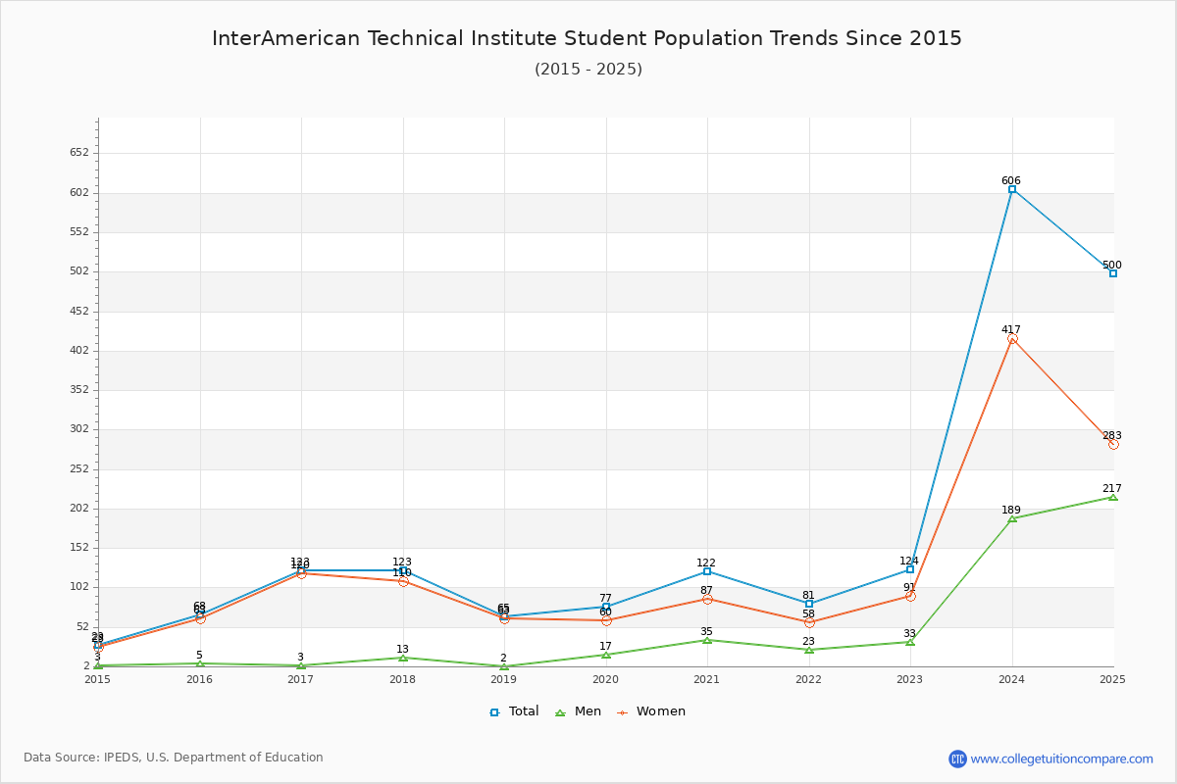Select the 2022 Total data point 81

coord(809,604)
